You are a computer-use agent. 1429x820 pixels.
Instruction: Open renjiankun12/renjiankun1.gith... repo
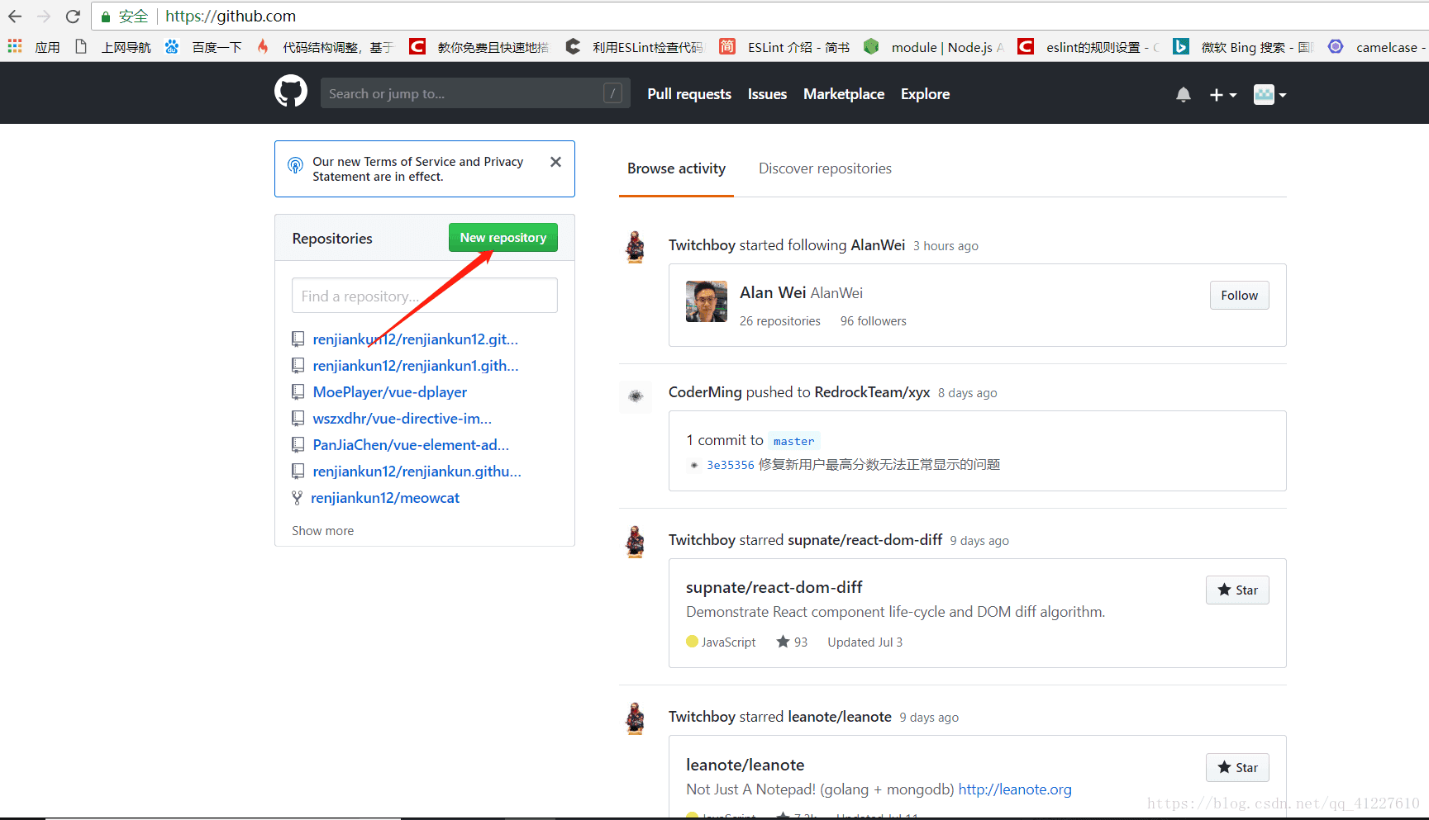point(416,366)
